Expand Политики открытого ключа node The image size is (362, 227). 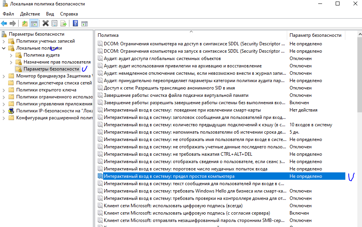point(4,90)
